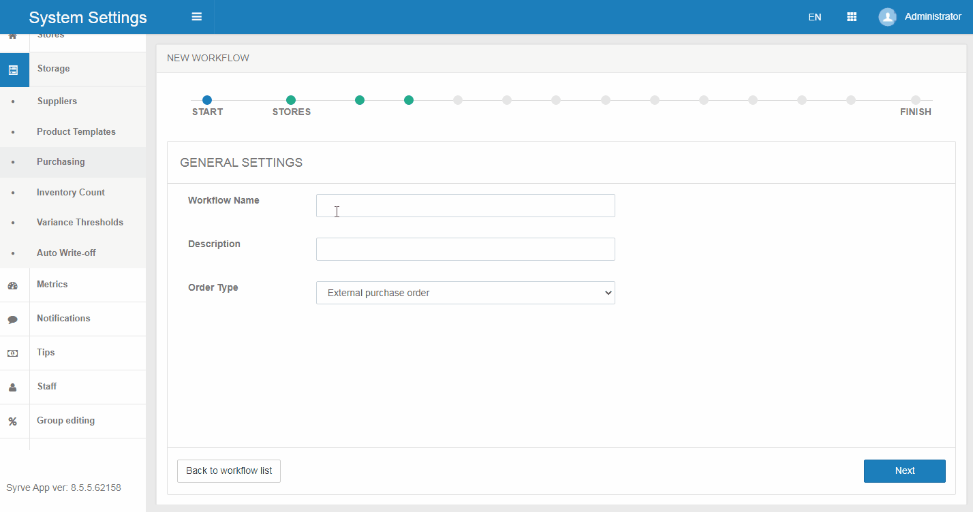Jump to the STORES step in wizard
Screen dimensions: 973x512
pos(291,100)
